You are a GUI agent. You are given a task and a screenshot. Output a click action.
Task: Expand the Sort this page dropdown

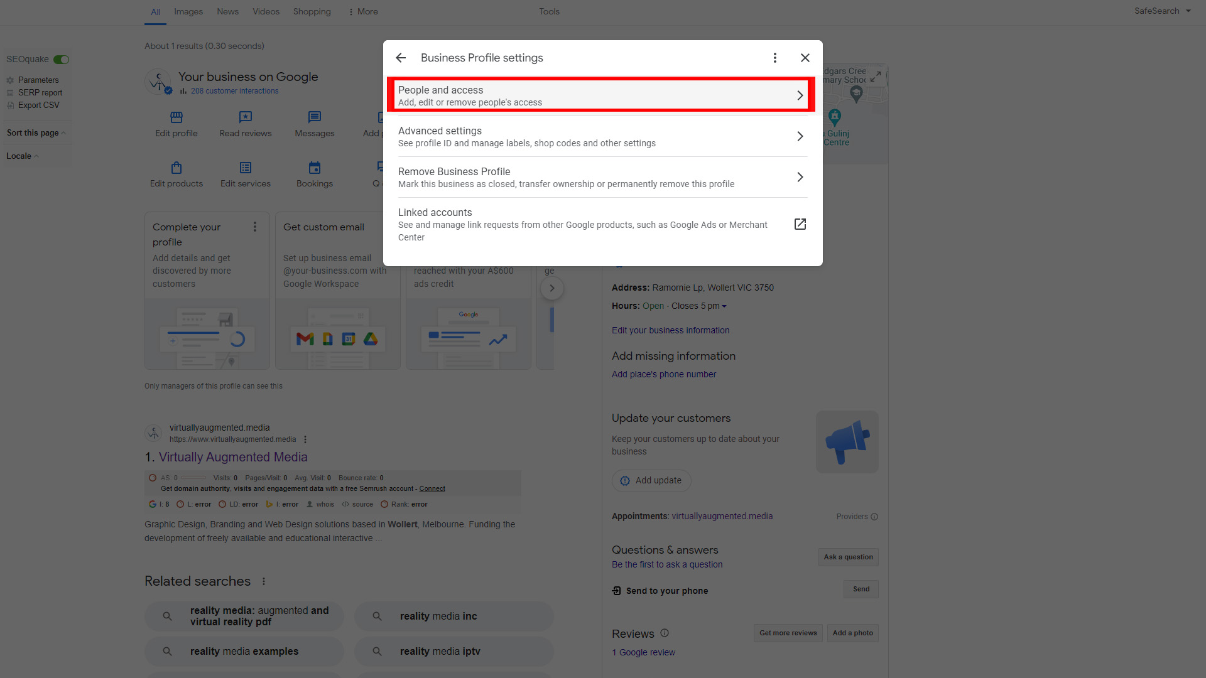click(36, 132)
